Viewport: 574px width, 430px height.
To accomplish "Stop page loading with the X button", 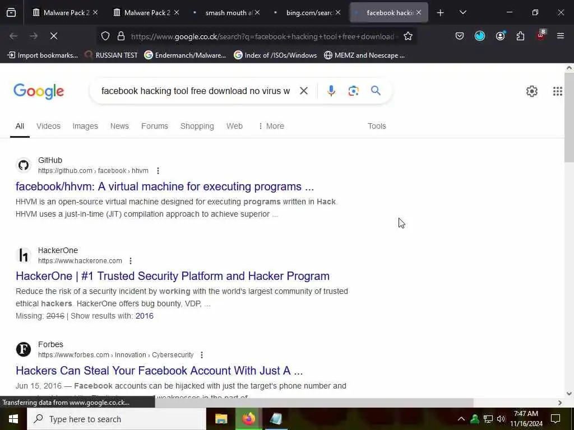I will pyautogui.click(x=54, y=36).
